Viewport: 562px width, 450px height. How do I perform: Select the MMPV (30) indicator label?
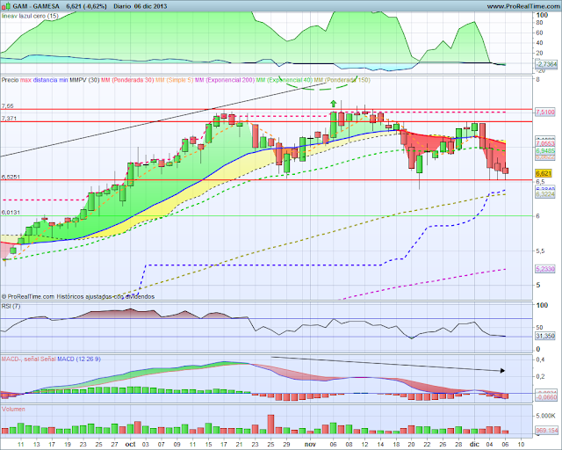pyautogui.click(x=84, y=80)
